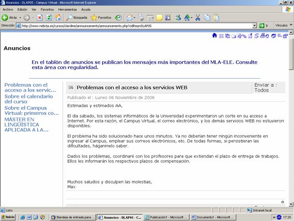Click the lines with arrow course icon
The height and width of the screenshot is (221, 294).
point(279,36)
